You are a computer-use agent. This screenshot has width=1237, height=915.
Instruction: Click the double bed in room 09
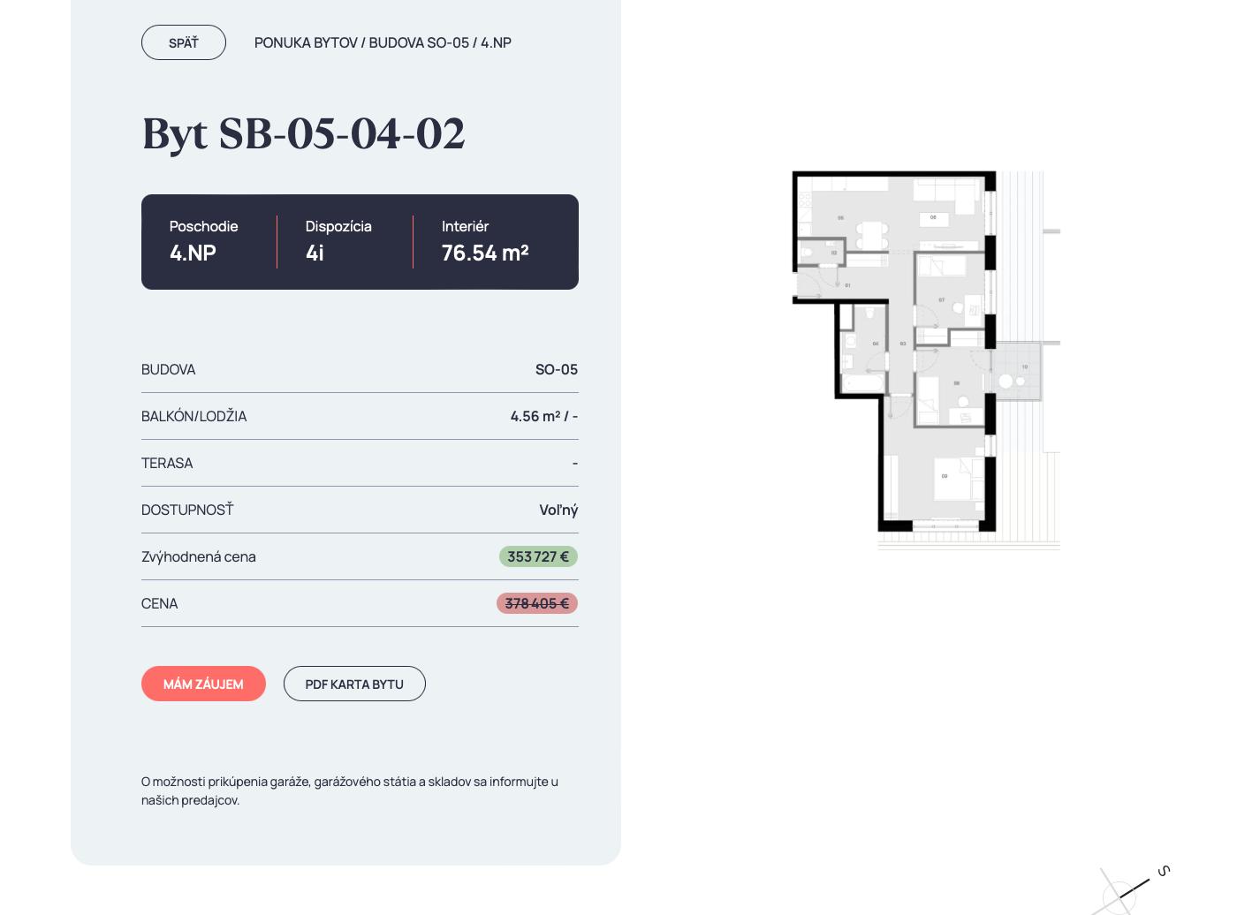[x=954, y=480]
